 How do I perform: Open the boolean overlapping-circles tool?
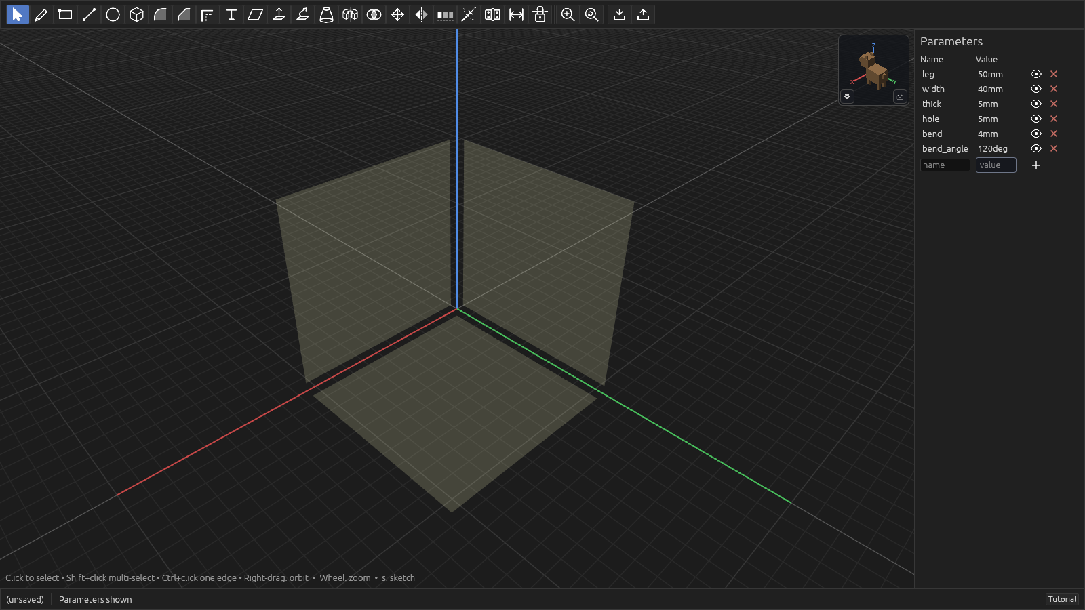click(374, 14)
